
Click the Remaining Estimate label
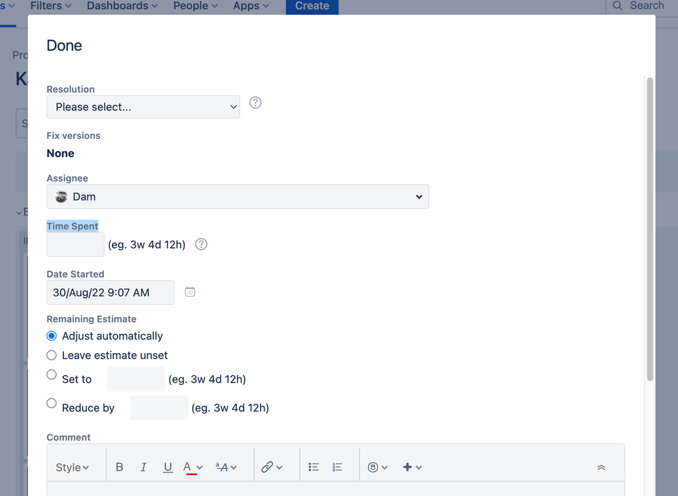tap(91, 319)
